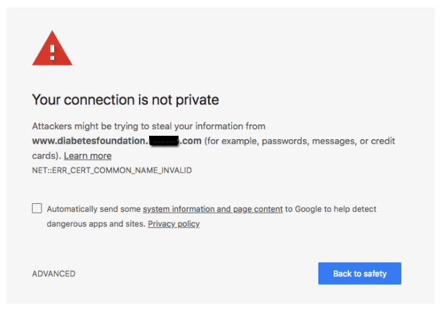Click the 'Automatically send some' checkbox label
The height and width of the screenshot is (311, 442).
[x=94, y=209]
